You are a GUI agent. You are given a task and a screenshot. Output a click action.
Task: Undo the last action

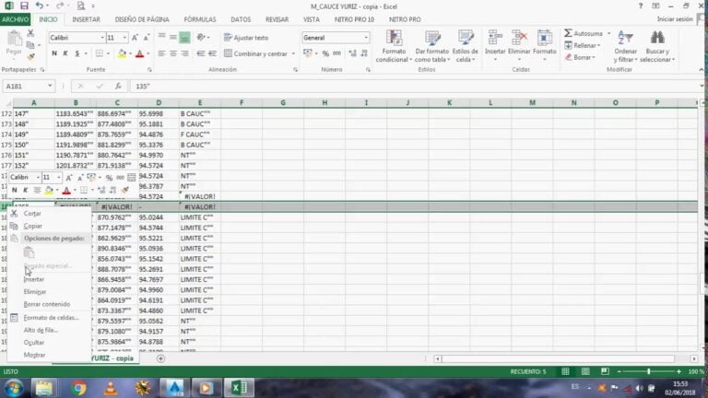click(x=40, y=6)
